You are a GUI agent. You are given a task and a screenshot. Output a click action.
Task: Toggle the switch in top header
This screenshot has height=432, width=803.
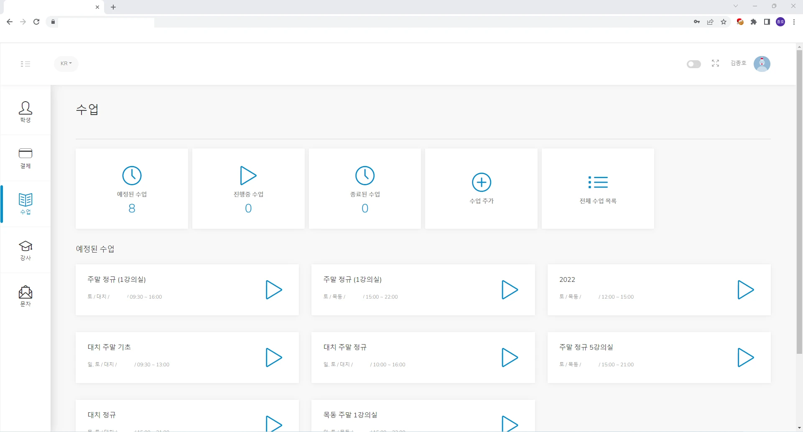(x=693, y=64)
